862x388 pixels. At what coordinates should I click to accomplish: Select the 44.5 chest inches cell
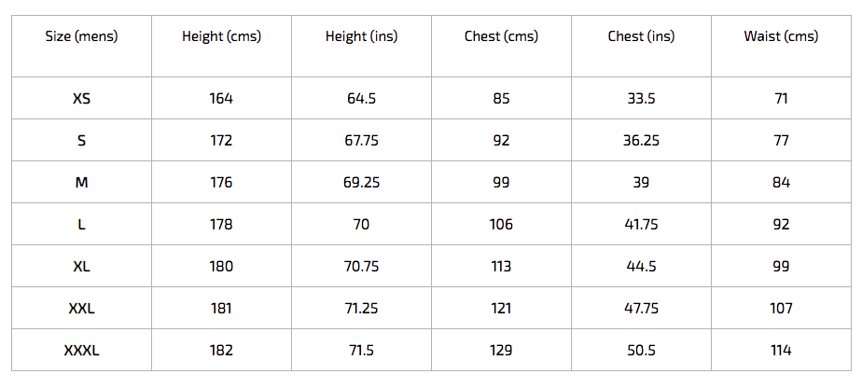pos(641,266)
